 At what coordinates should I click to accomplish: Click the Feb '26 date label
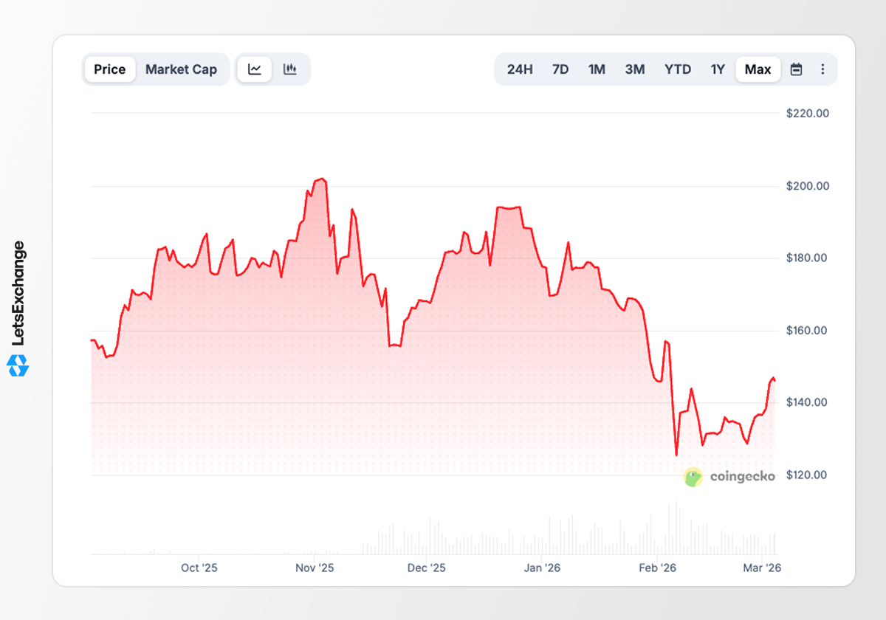(x=657, y=568)
